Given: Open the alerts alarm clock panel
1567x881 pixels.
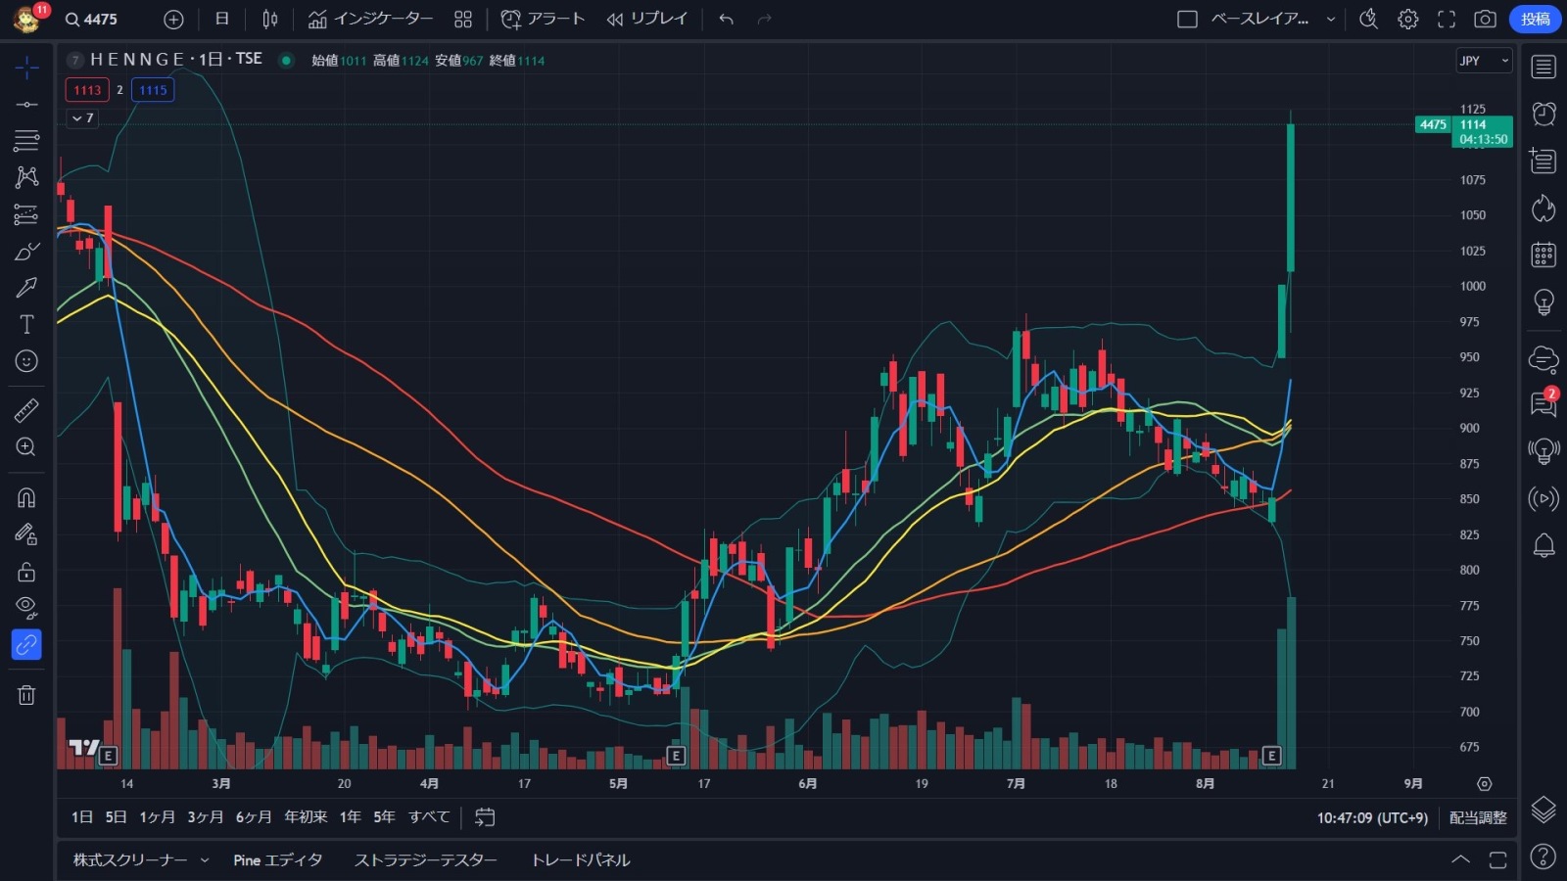Looking at the screenshot, I should (x=1543, y=114).
